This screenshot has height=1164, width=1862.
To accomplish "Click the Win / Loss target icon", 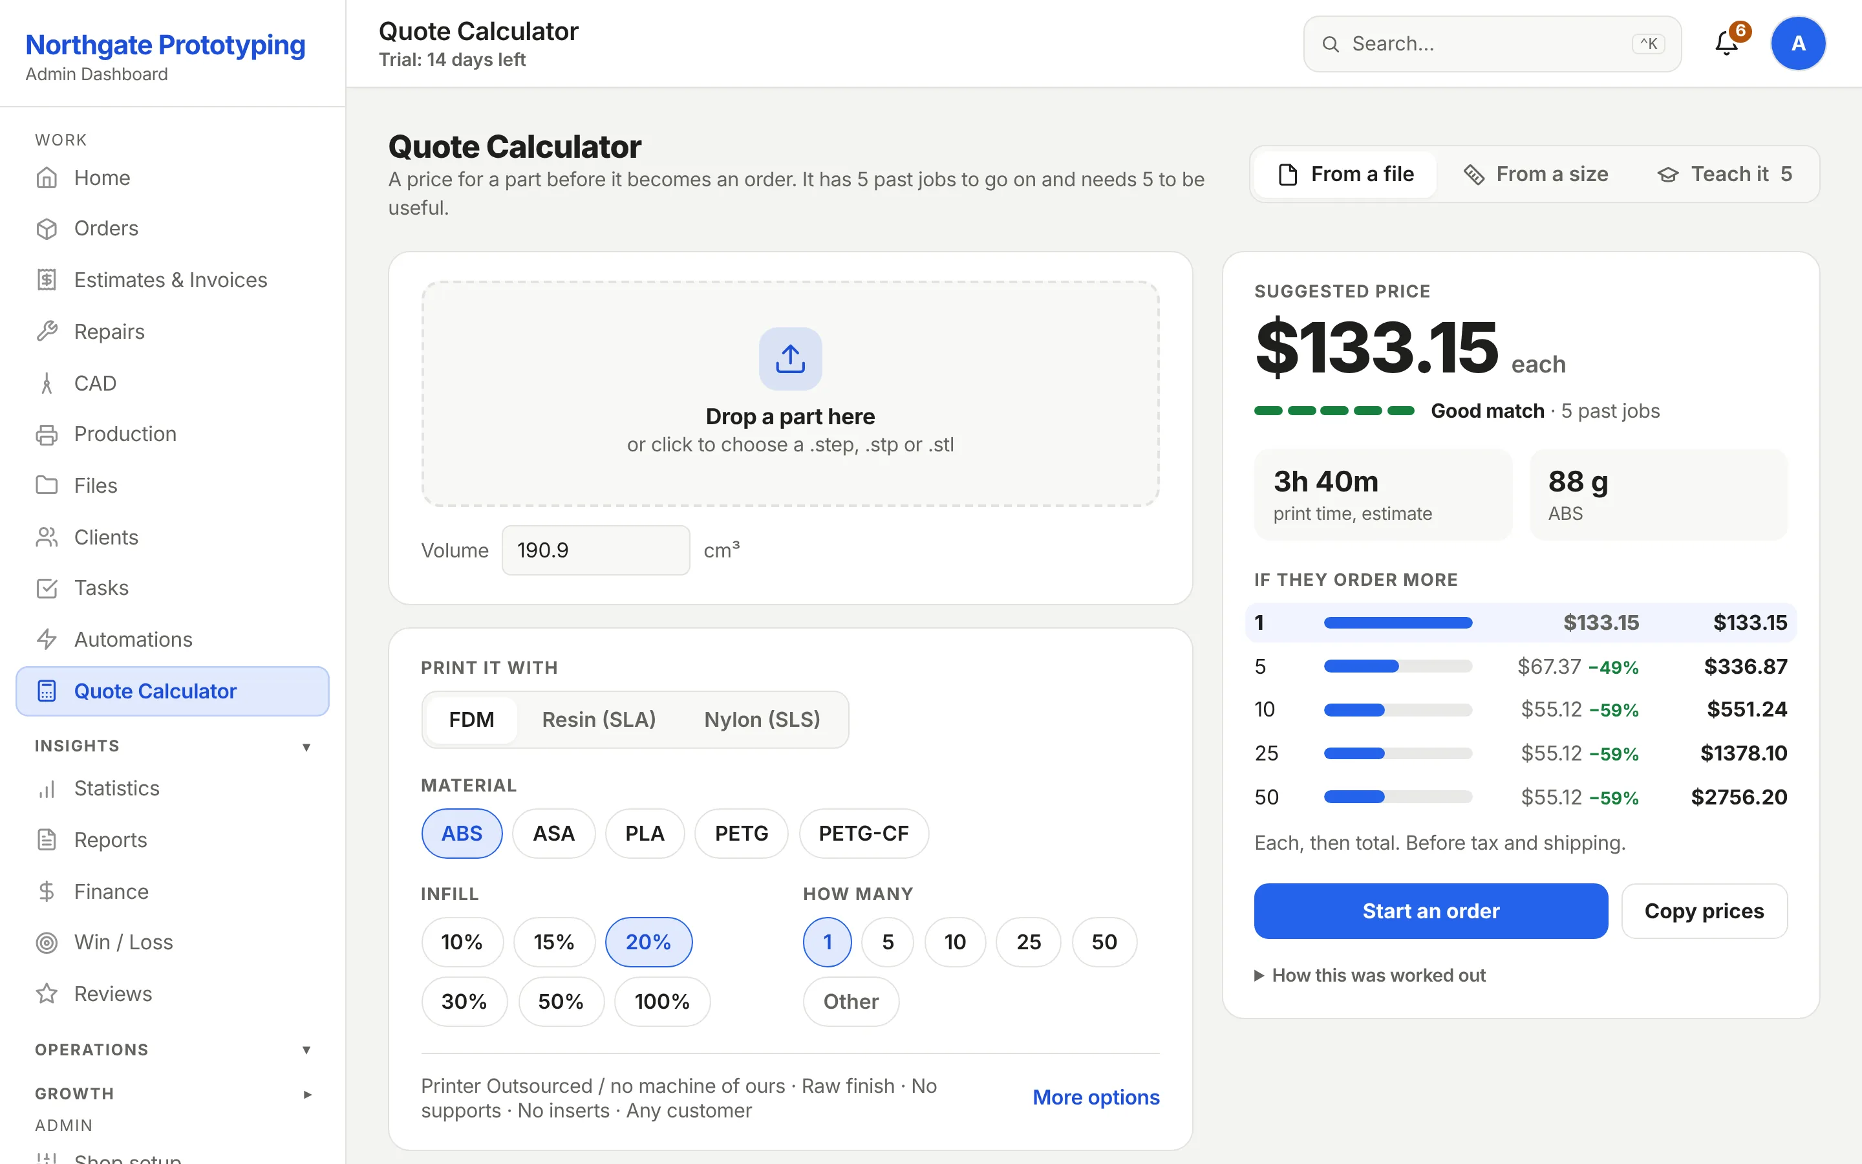I will tap(47, 943).
